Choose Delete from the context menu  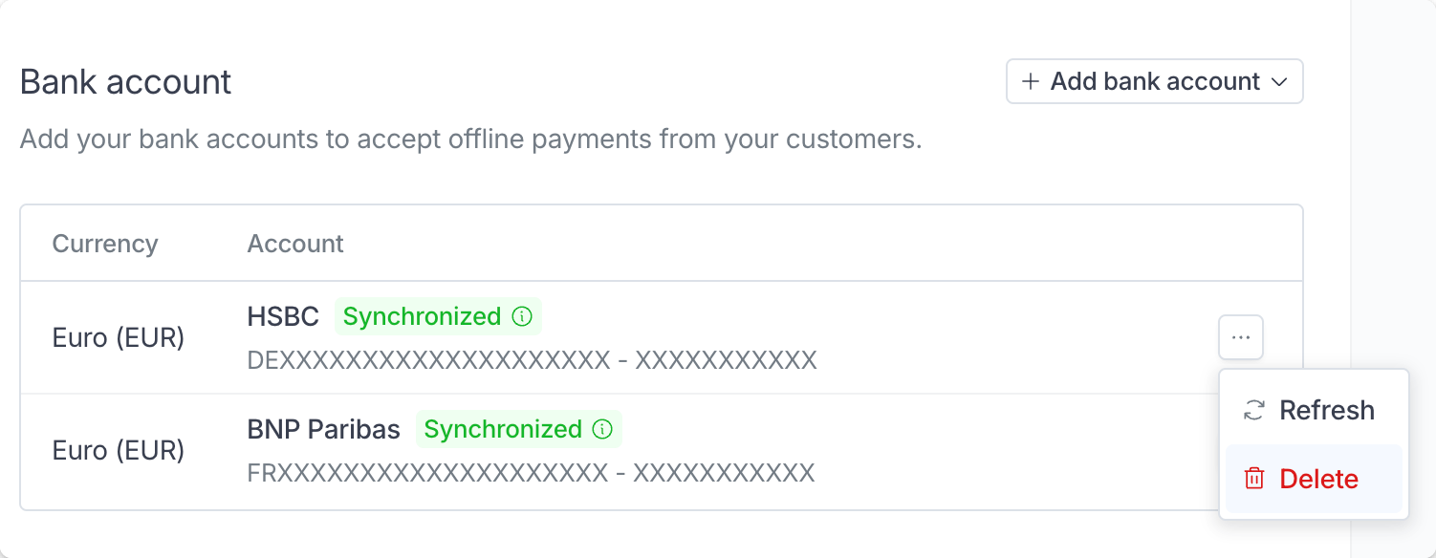point(1314,479)
